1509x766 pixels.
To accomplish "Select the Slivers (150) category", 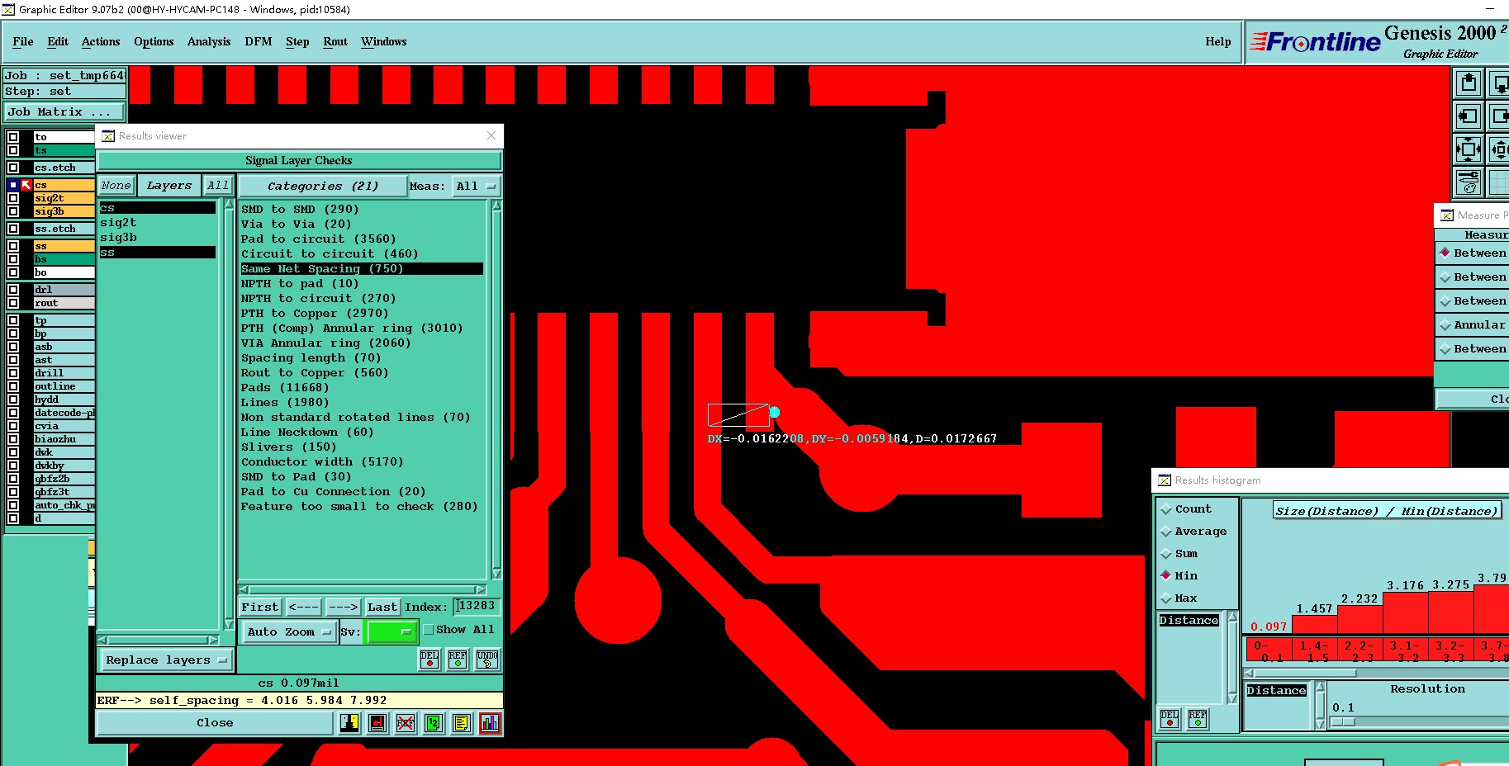I will [289, 447].
